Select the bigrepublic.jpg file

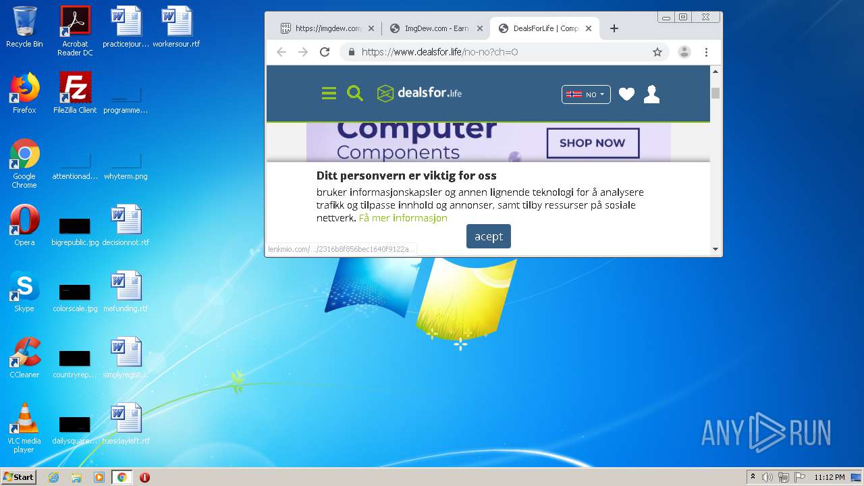pos(75,230)
